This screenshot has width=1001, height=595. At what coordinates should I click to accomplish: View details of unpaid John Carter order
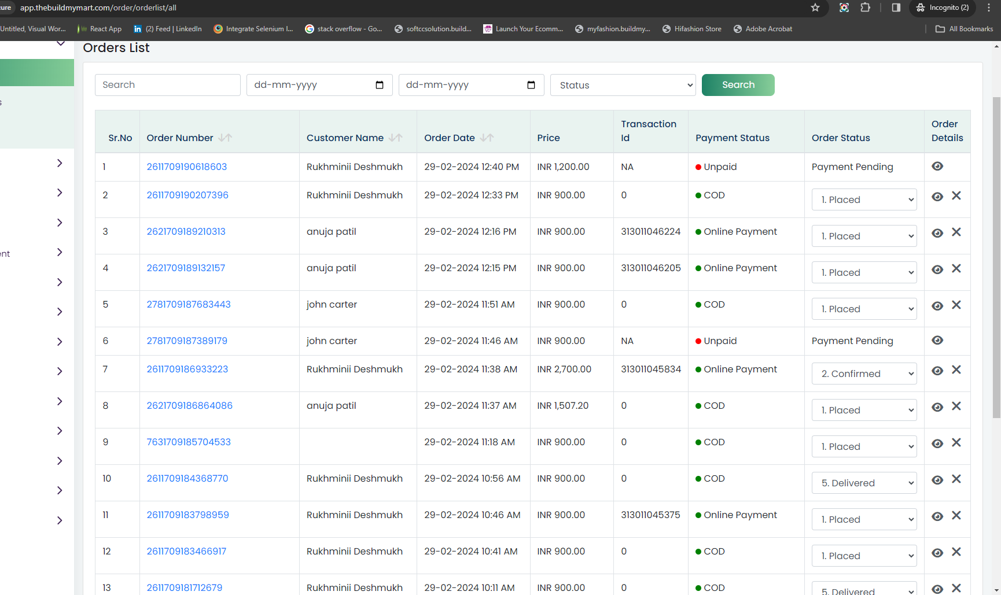point(937,341)
